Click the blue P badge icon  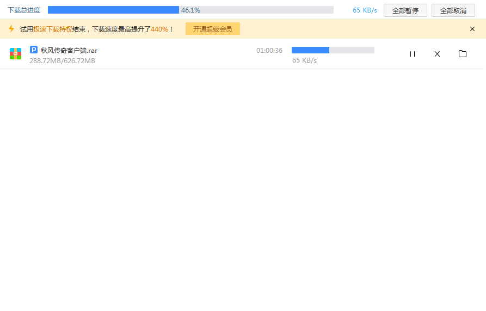pos(34,50)
